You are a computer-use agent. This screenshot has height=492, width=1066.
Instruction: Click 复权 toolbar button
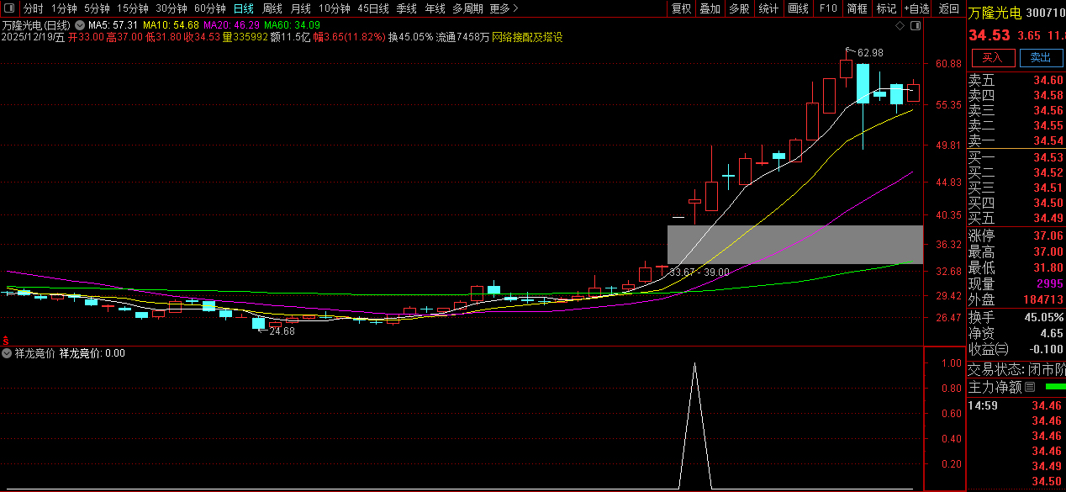coord(680,8)
